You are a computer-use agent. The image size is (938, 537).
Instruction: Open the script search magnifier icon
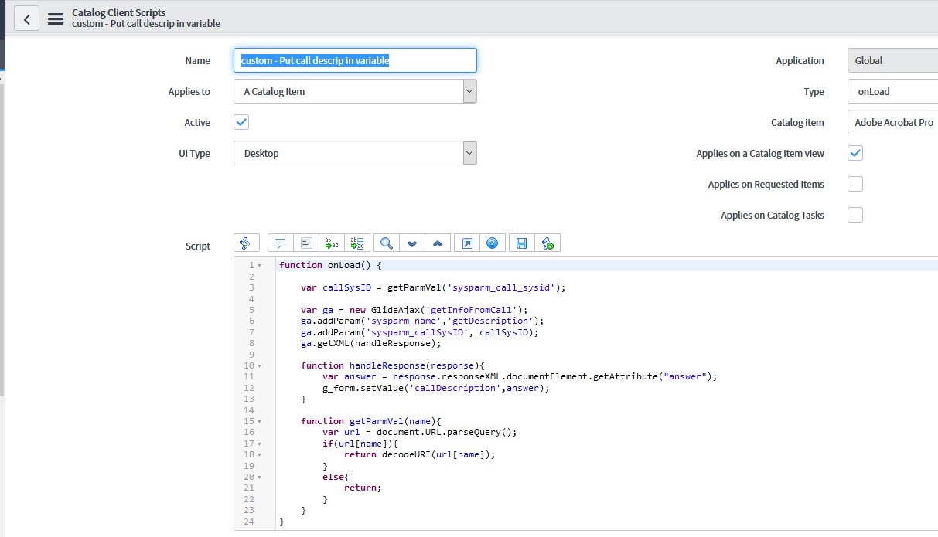387,243
